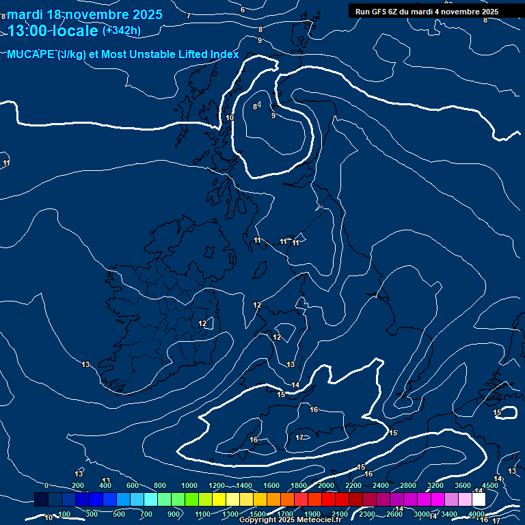Click the legend value "1400"
The image size is (525, 525).
(244, 485)
